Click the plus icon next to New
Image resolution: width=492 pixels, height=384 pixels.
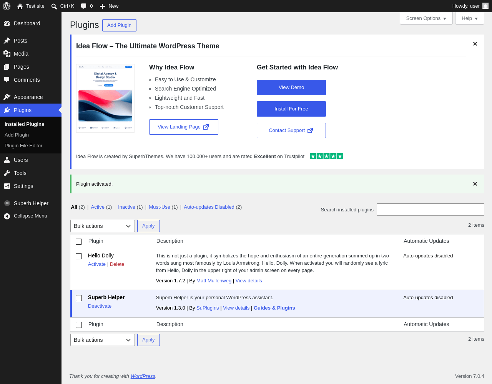tap(102, 6)
